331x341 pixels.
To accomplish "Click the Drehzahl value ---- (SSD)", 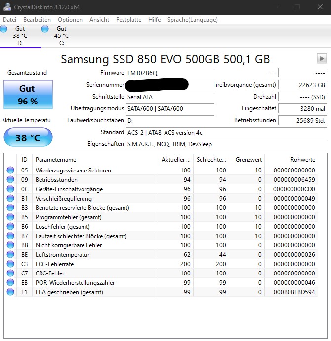I will pyautogui.click(x=303, y=97).
